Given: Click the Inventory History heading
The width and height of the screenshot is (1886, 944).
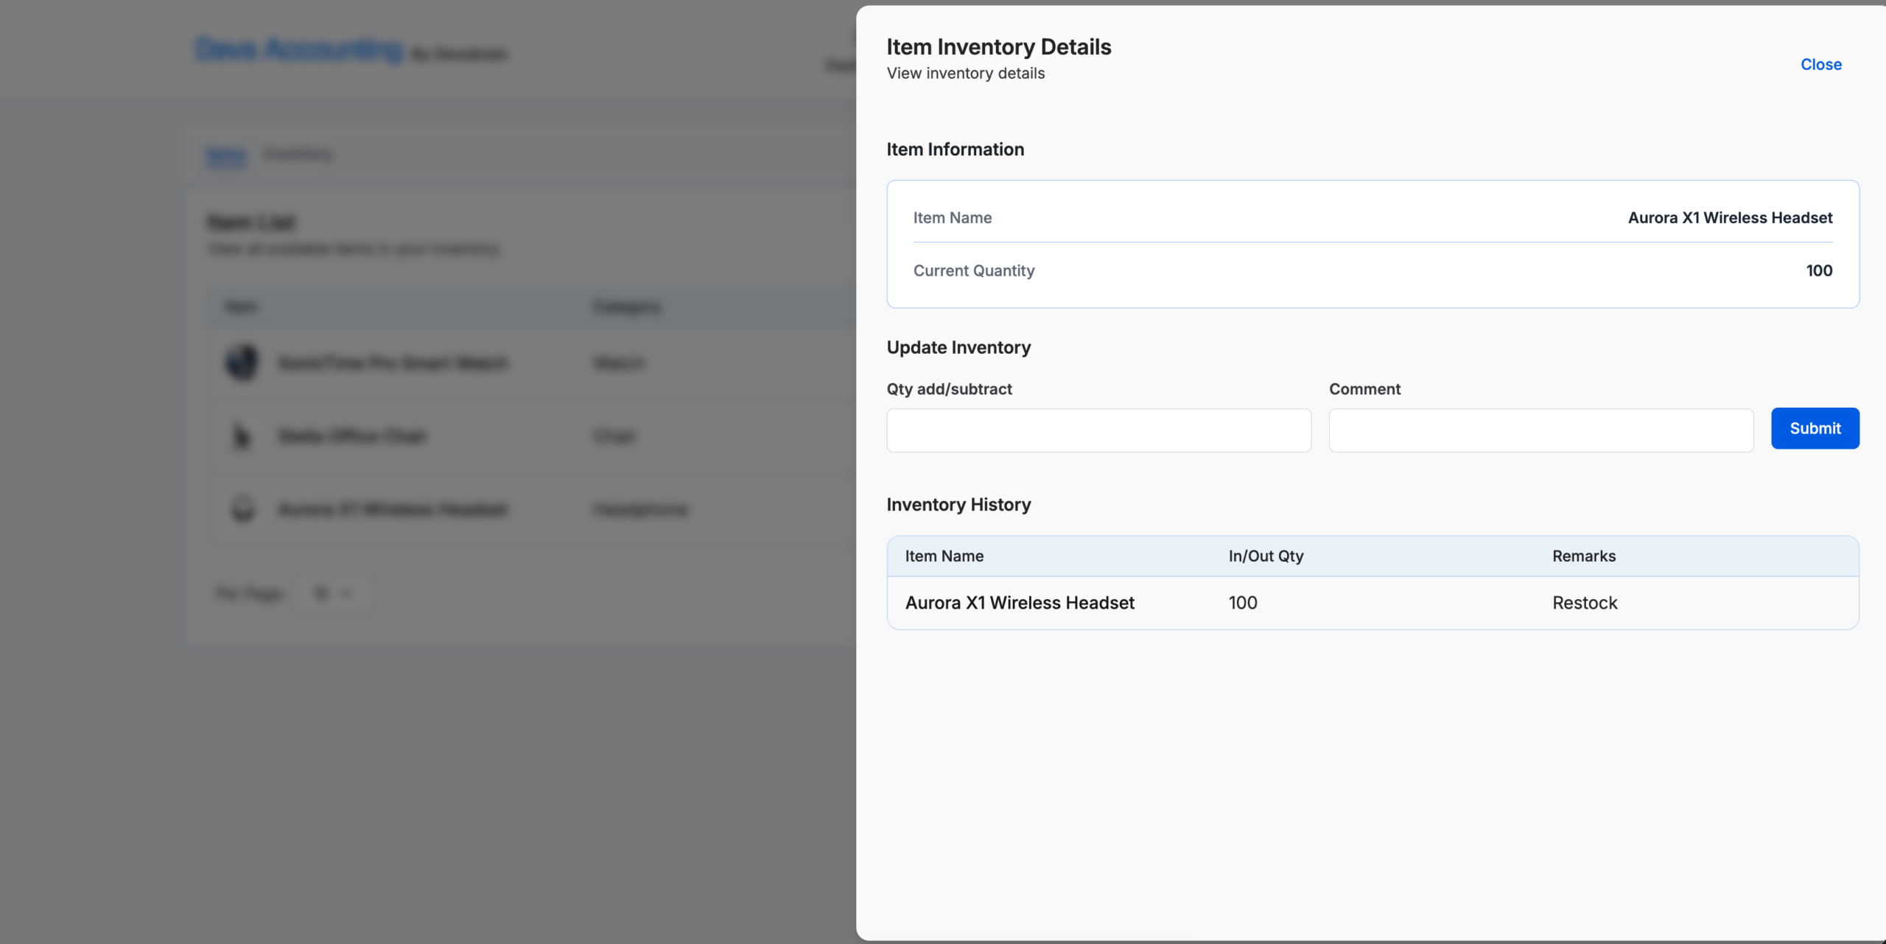Looking at the screenshot, I should click(958, 504).
